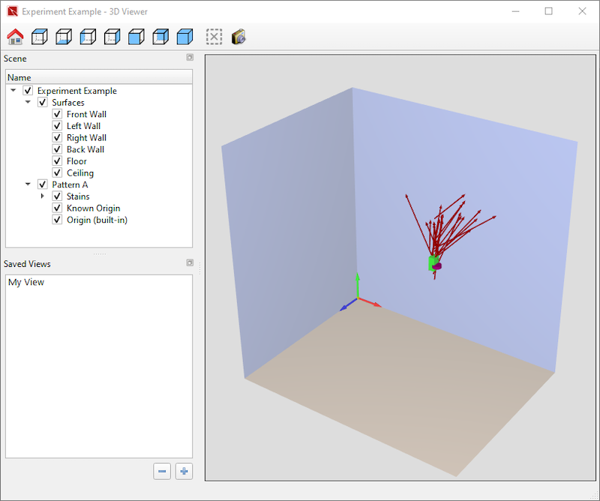The image size is (600, 501).
Task: Hide the Right Wall surface
Action: click(57, 138)
